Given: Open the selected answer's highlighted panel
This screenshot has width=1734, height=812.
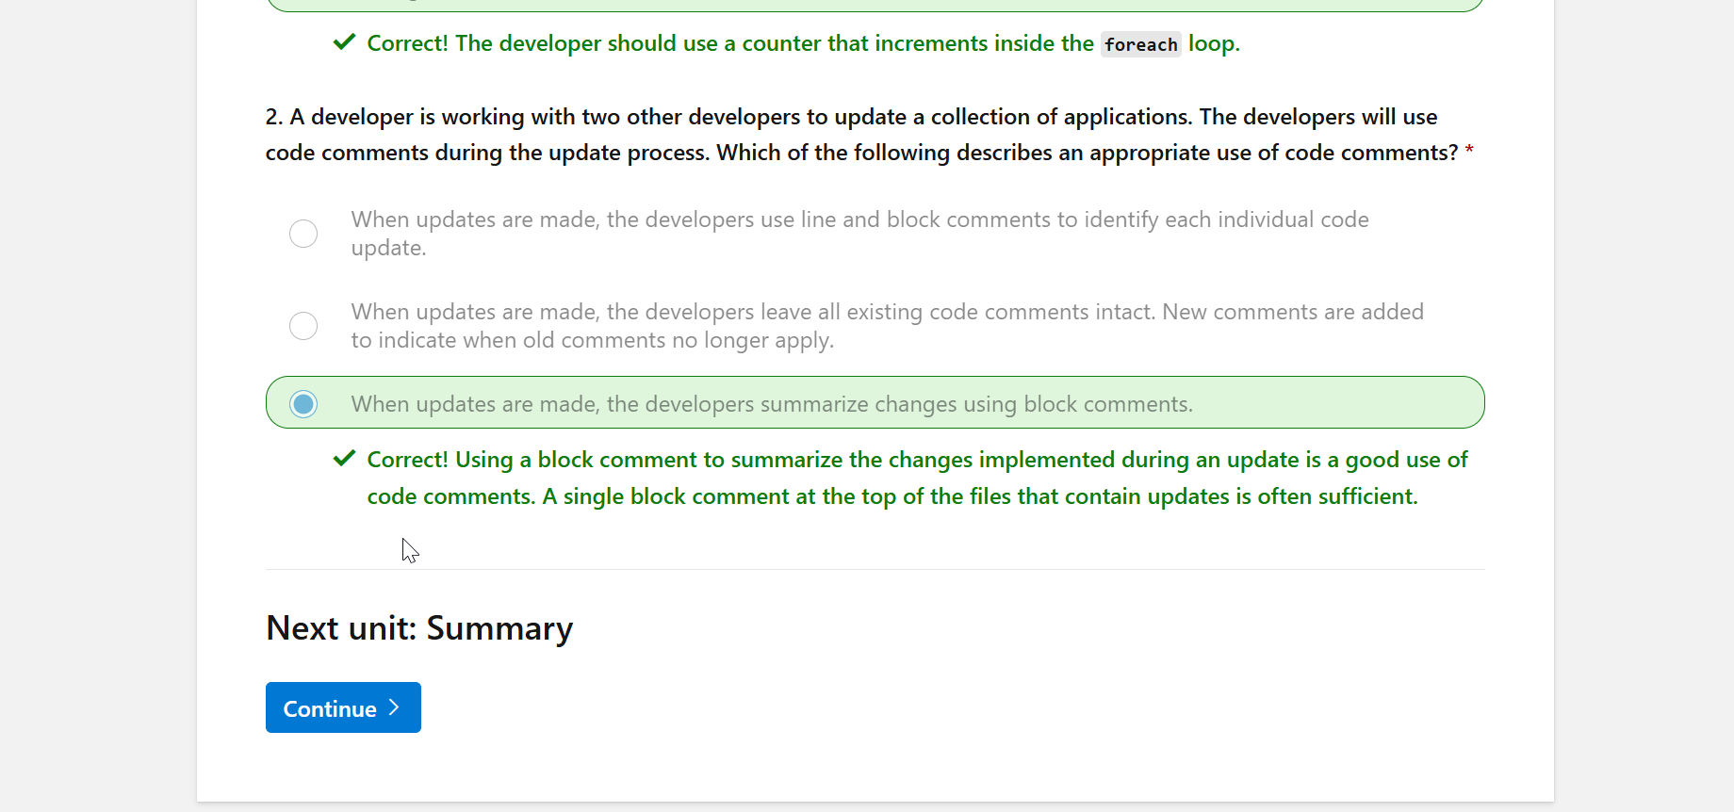Looking at the screenshot, I should click(875, 402).
